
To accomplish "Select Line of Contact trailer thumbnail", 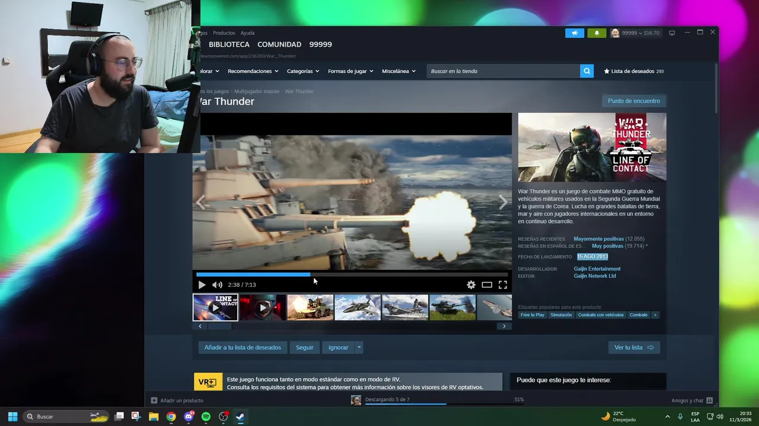I will (215, 308).
